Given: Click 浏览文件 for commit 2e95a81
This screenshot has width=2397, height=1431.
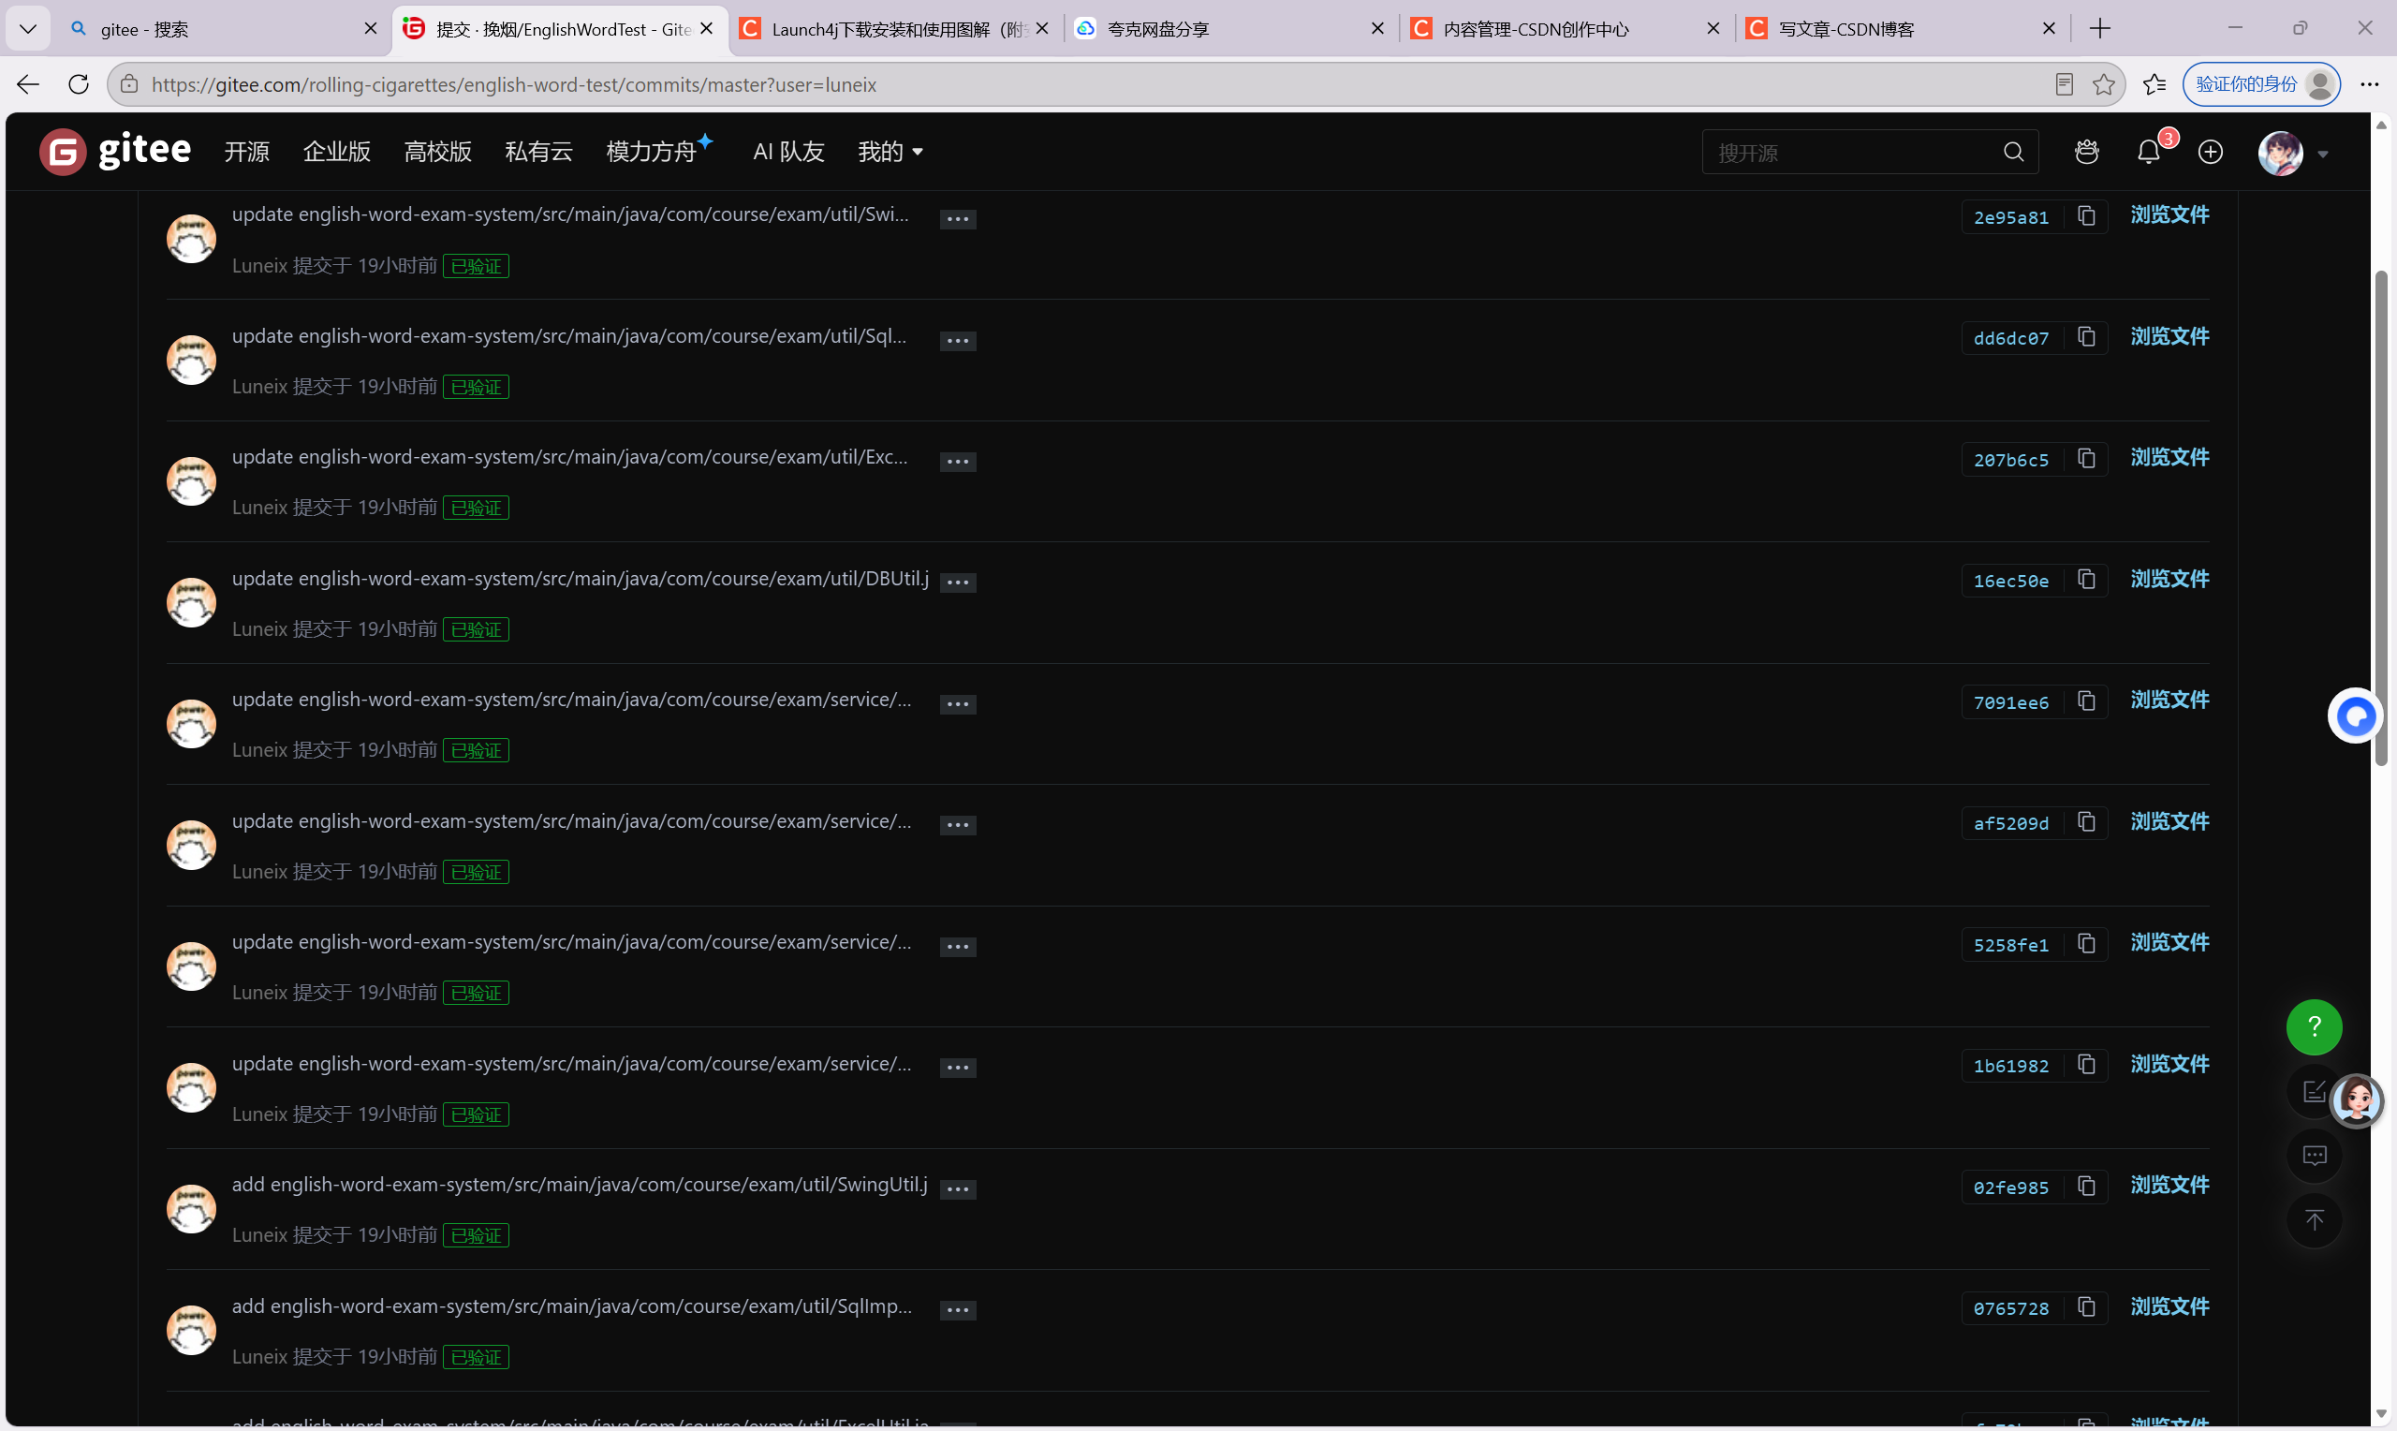Looking at the screenshot, I should tap(2169, 215).
